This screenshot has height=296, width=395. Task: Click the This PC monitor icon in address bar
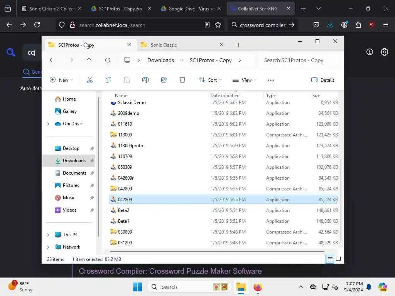(127, 60)
